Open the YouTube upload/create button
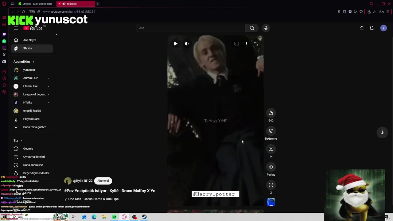Screen dimensions: 393x221 tap(362, 28)
